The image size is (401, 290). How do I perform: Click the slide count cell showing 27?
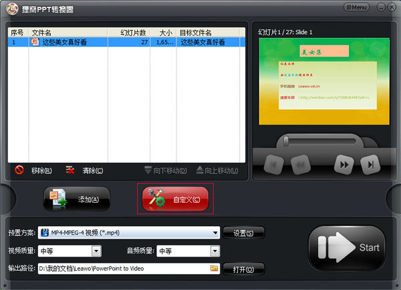(x=129, y=42)
